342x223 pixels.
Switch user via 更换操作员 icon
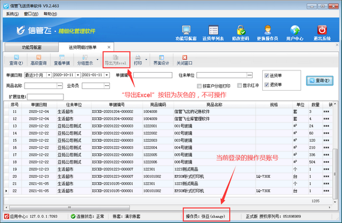268,31
